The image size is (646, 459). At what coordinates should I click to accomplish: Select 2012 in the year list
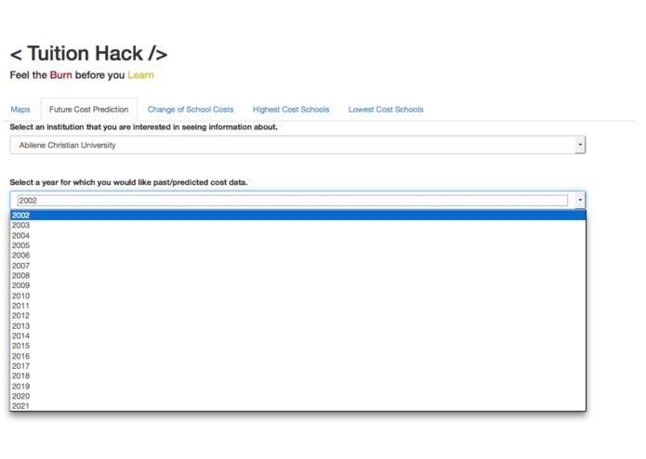(x=297, y=315)
